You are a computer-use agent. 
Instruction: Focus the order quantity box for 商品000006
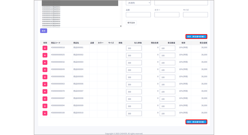[167, 85]
